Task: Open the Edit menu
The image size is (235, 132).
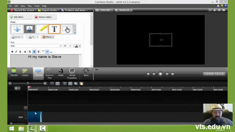Action: coord(16,6)
